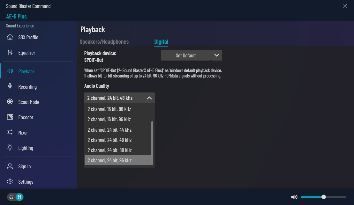Close the Sound Blaster Command window
Screen dimensions: 354x205
(x=344, y=6)
